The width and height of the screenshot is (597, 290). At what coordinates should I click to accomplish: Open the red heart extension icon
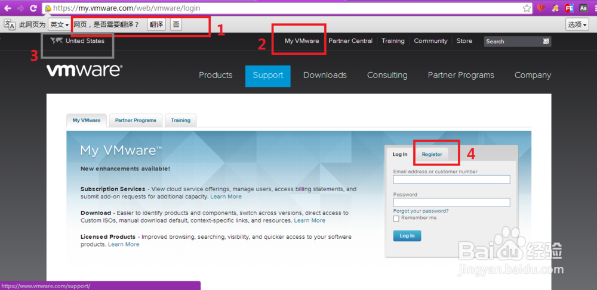(541, 8)
